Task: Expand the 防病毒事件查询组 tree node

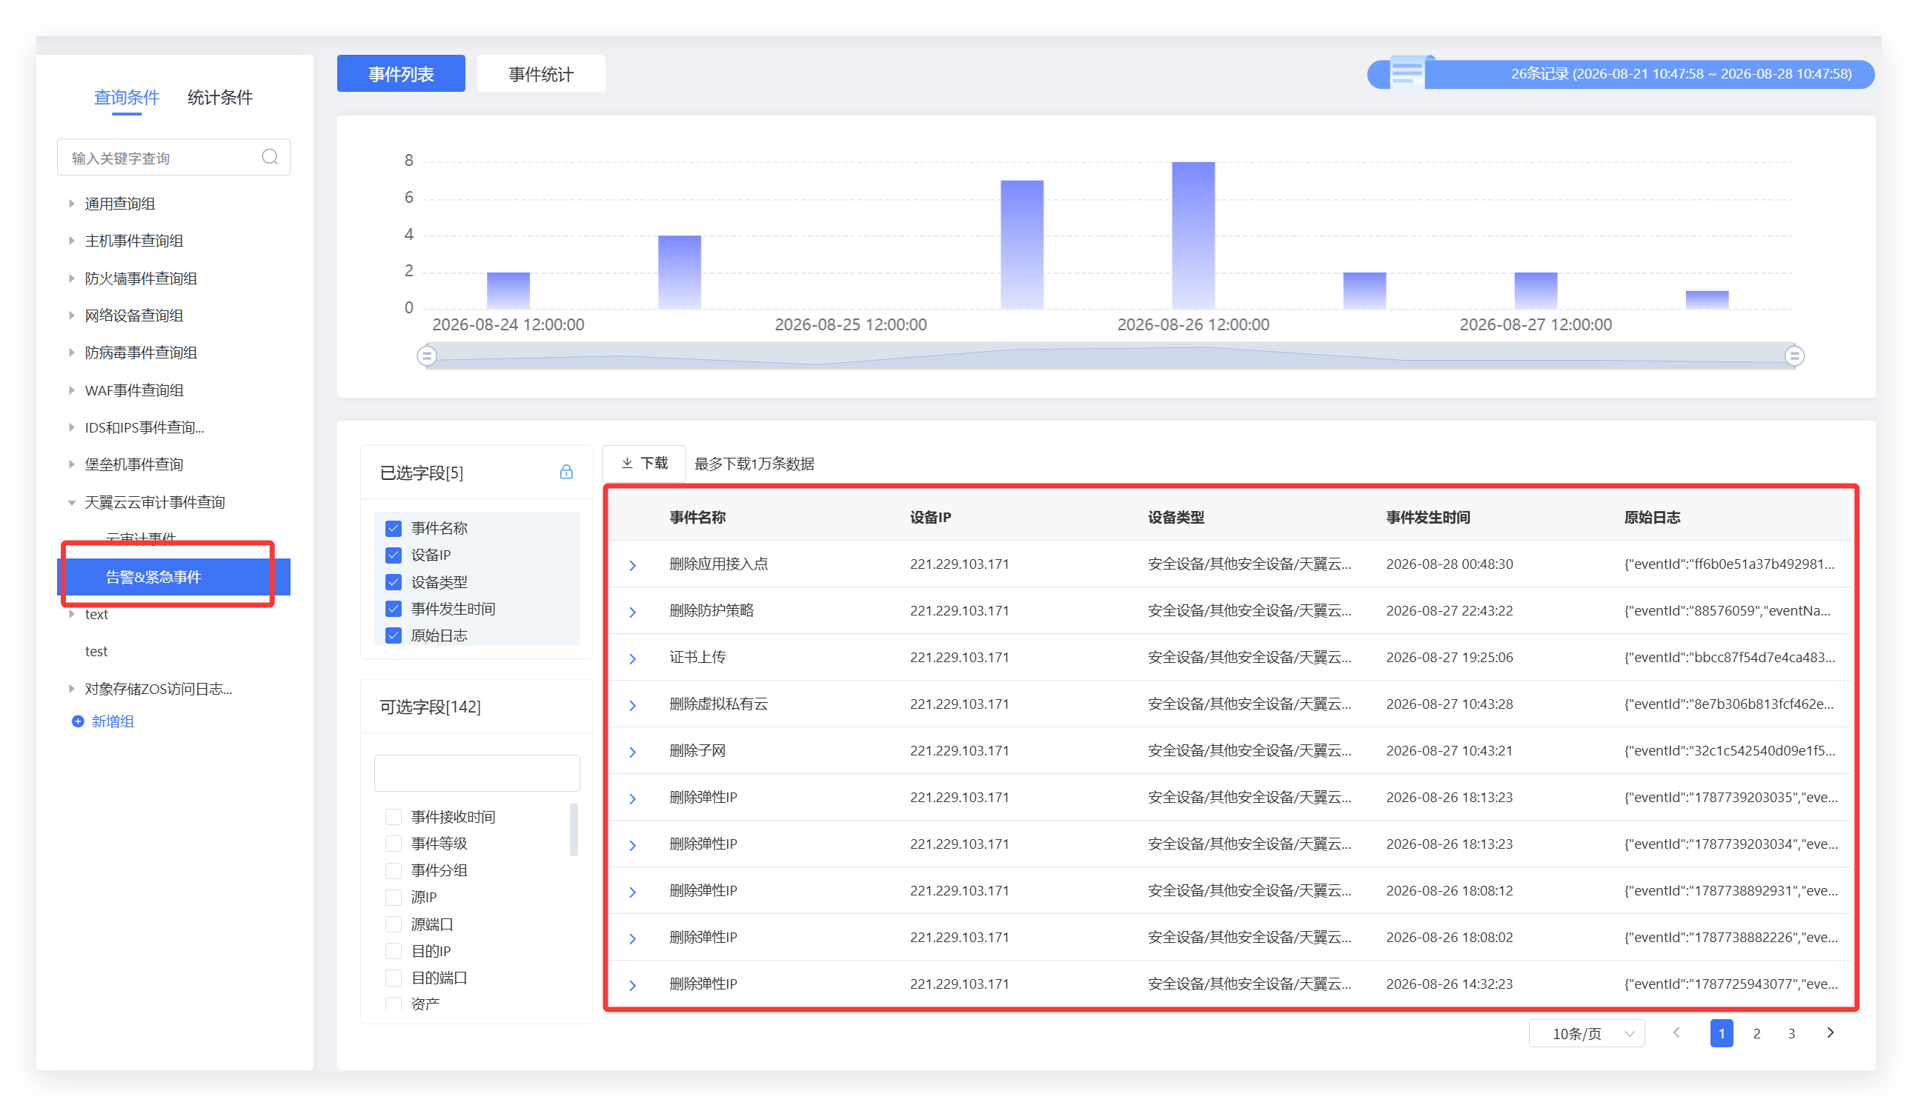Action: [x=72, y=352]
